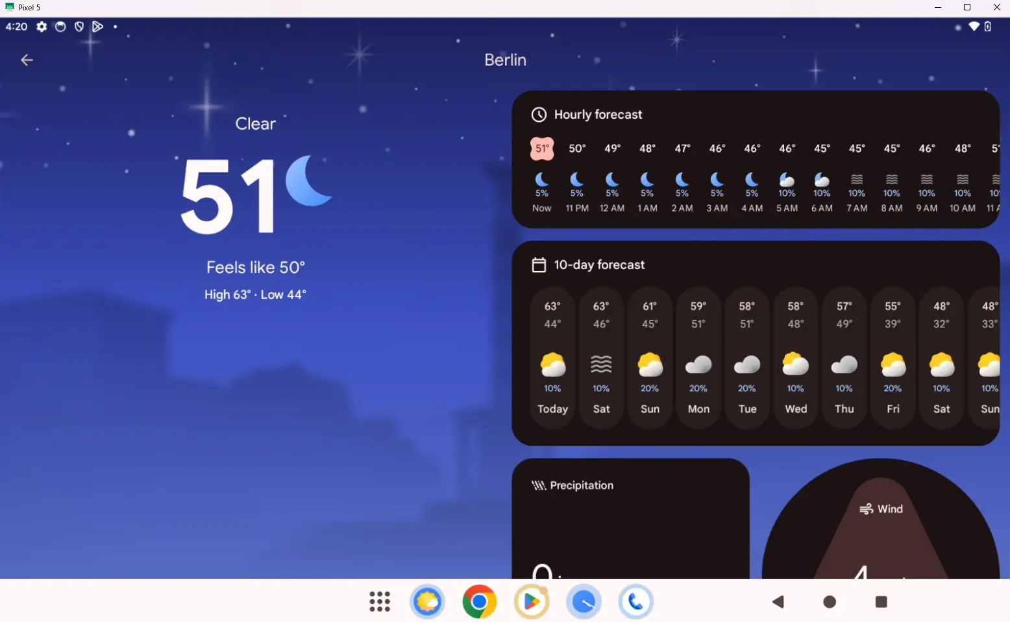
Task: Tap the "9 AM" hourly label
Action: click(927, 208)
